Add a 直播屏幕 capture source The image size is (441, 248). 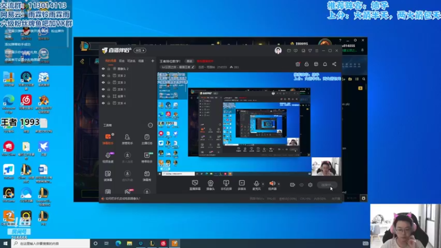tap(195, 185)
